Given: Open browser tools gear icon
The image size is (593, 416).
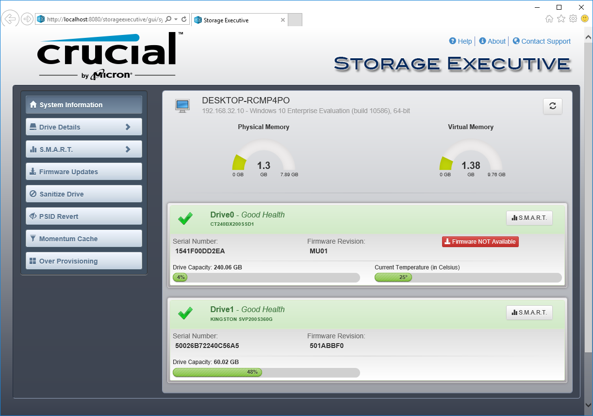Looking at the screenshot, I should pyautogui.click(x=573, y=18).
